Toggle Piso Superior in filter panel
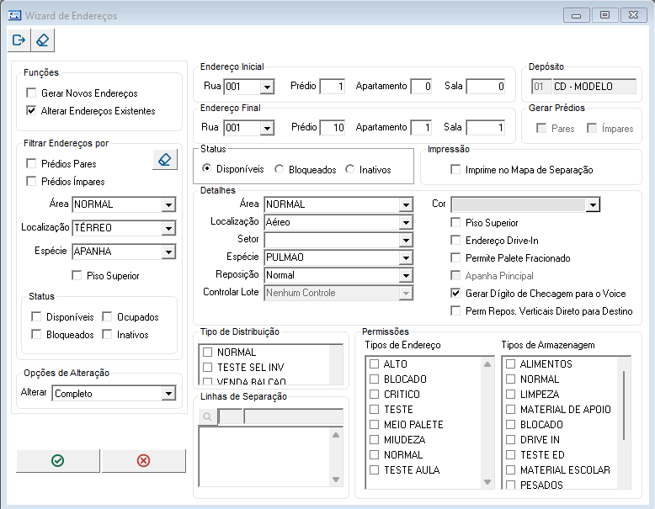Image resolution: width=655 pixels, height=509 pixels. coord(77,275)
